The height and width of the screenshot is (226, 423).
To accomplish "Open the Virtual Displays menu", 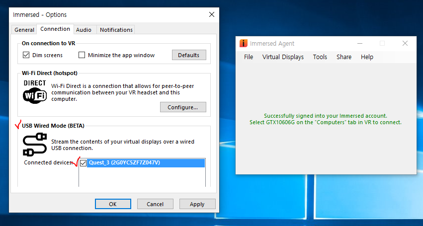I will click(283, 57).
